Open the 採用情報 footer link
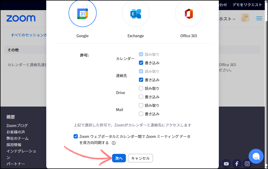Screen dimensions: 268x169 click(x=14, y=145)
